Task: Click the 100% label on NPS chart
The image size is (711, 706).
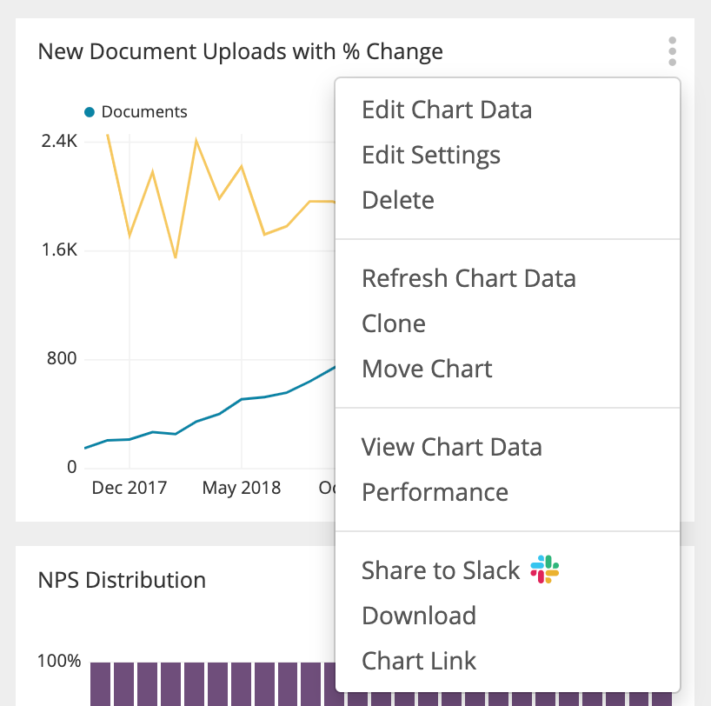Action: [59, 661]
